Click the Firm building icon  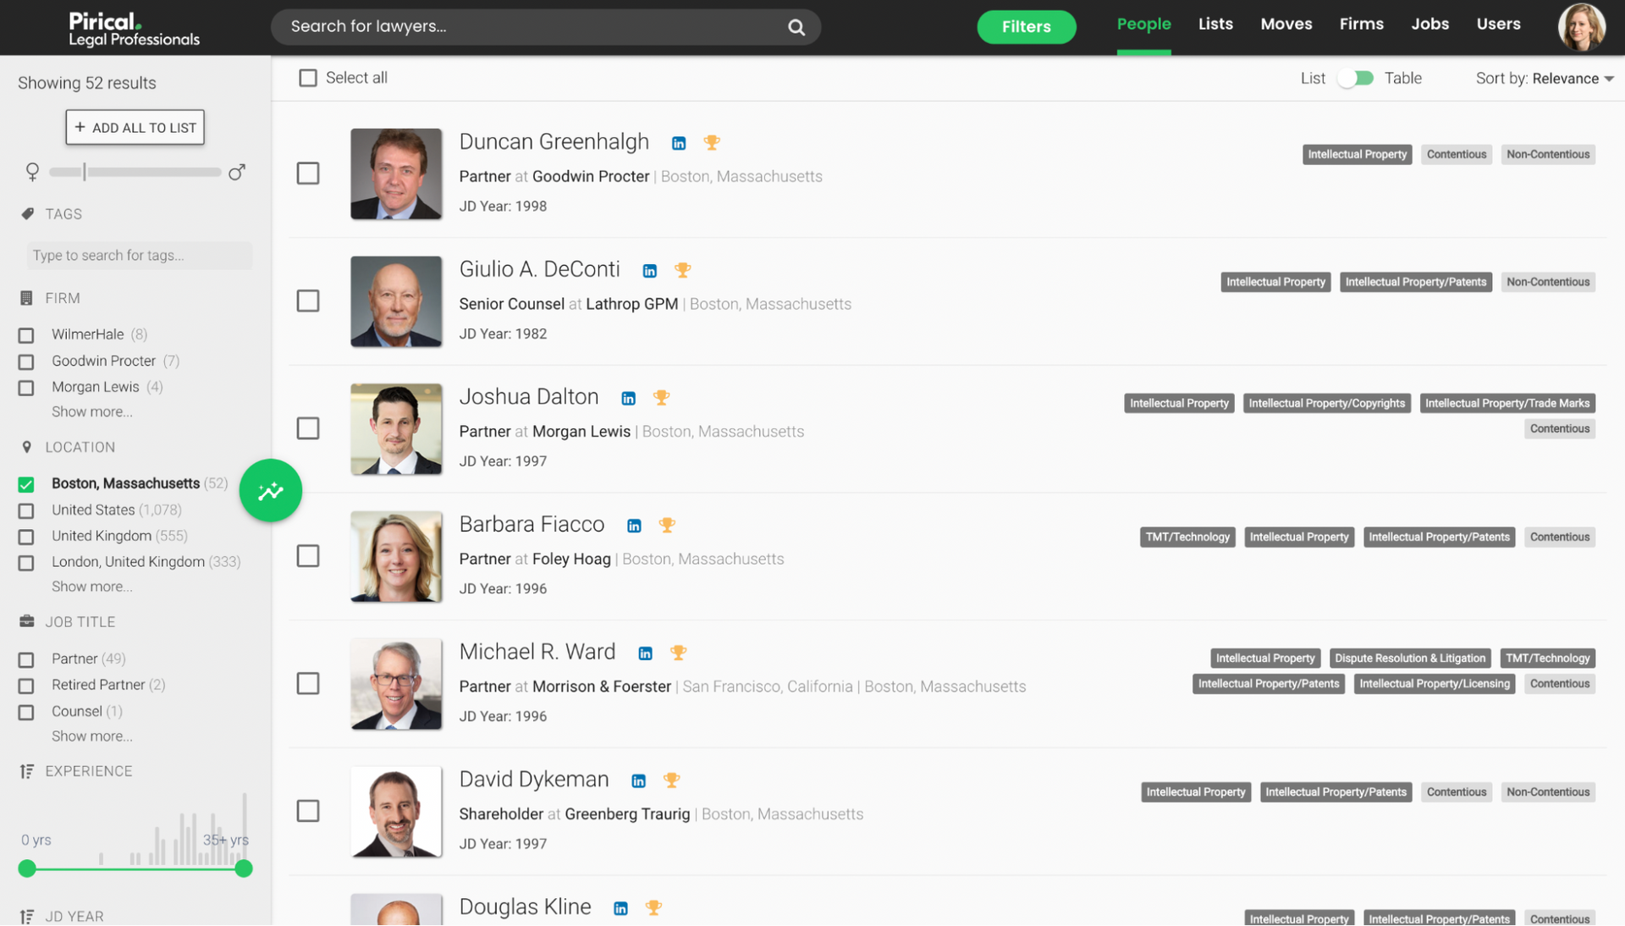(x=26, y=298)
